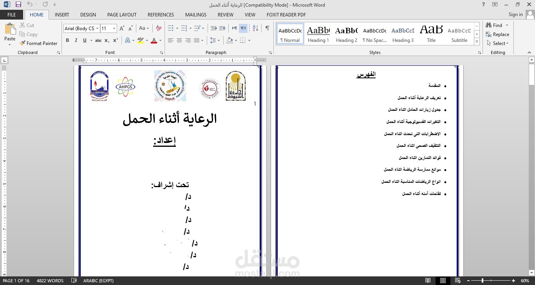Viewport: 535px width, 285px height.
Task: Adjust the zoom slider handle
Action: point(482,281)
